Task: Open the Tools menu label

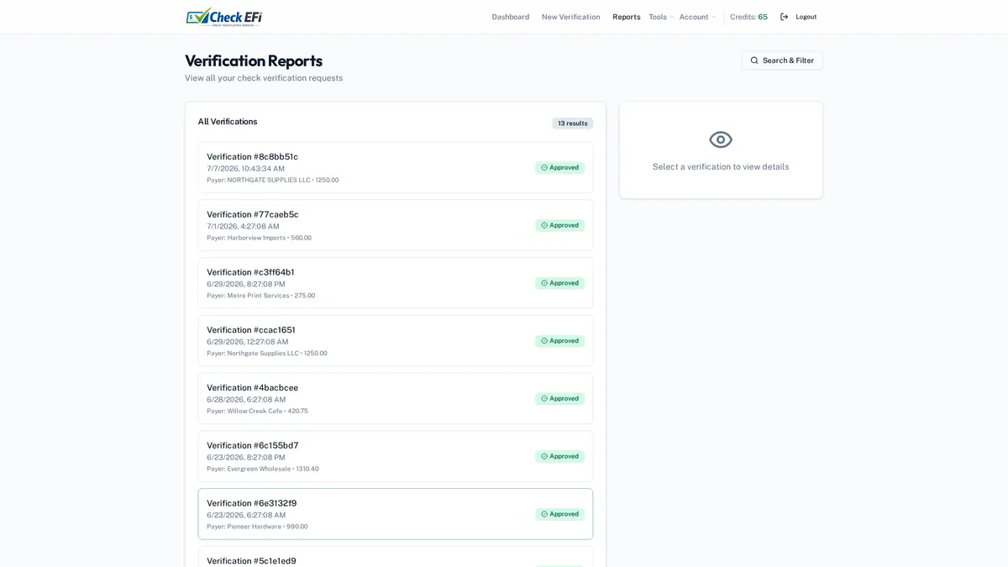Action: click(x=658, y=17)
